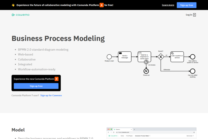The height and width of the screenshot is (139, 208).
Task: Click the Log in arrow icon
Action: 194,15
